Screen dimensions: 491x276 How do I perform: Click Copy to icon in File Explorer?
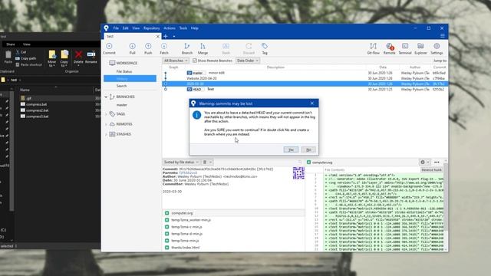tap(64, 58)
